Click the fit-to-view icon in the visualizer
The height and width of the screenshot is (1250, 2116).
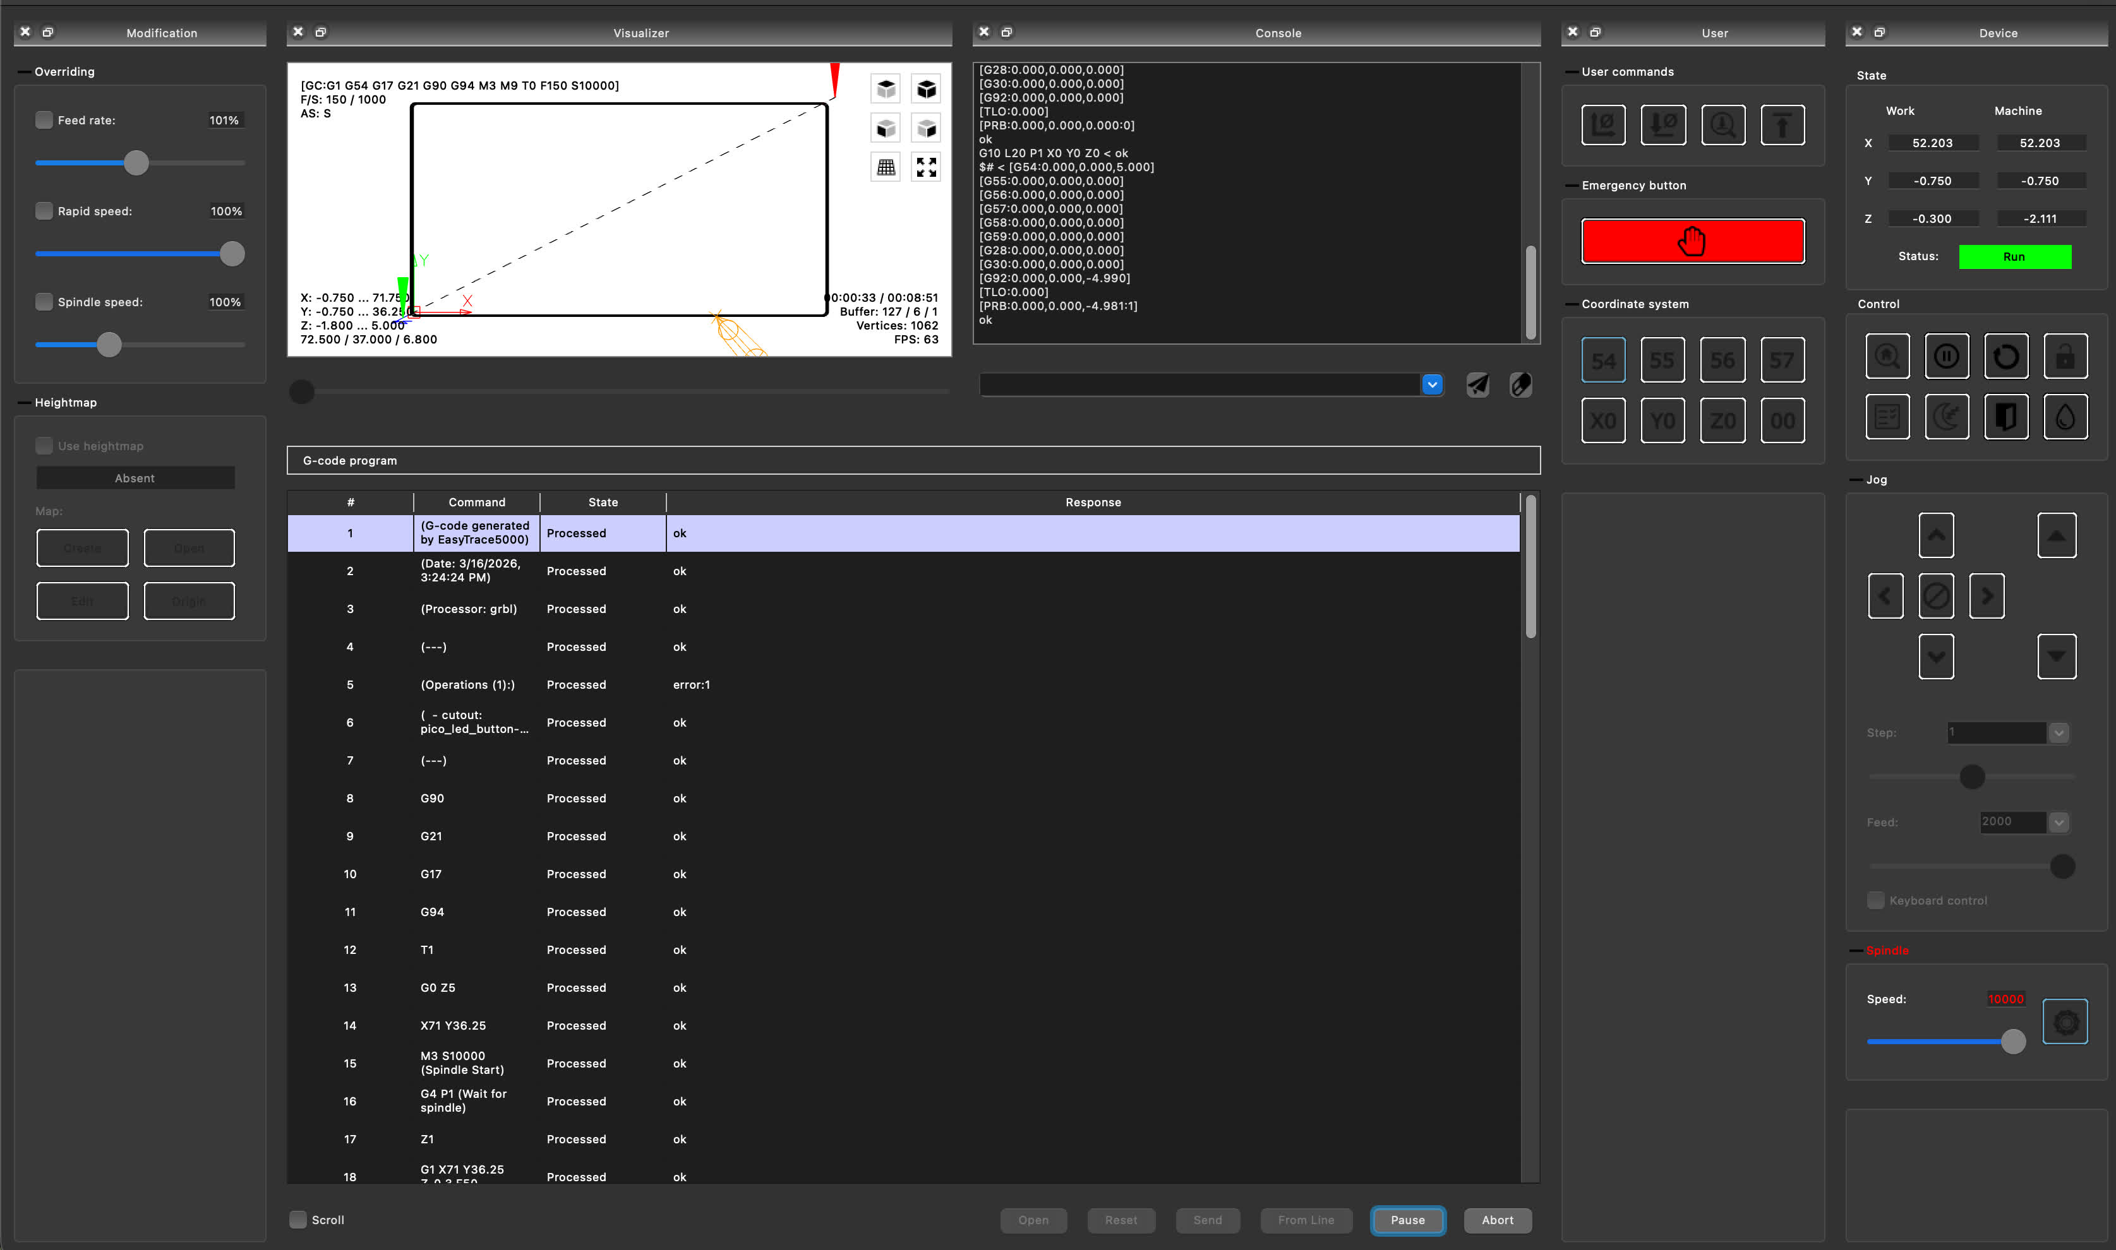tap(926, 168)
